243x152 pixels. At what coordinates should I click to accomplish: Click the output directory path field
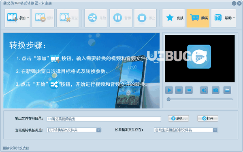pyautogui.click(x=104, y=119)
